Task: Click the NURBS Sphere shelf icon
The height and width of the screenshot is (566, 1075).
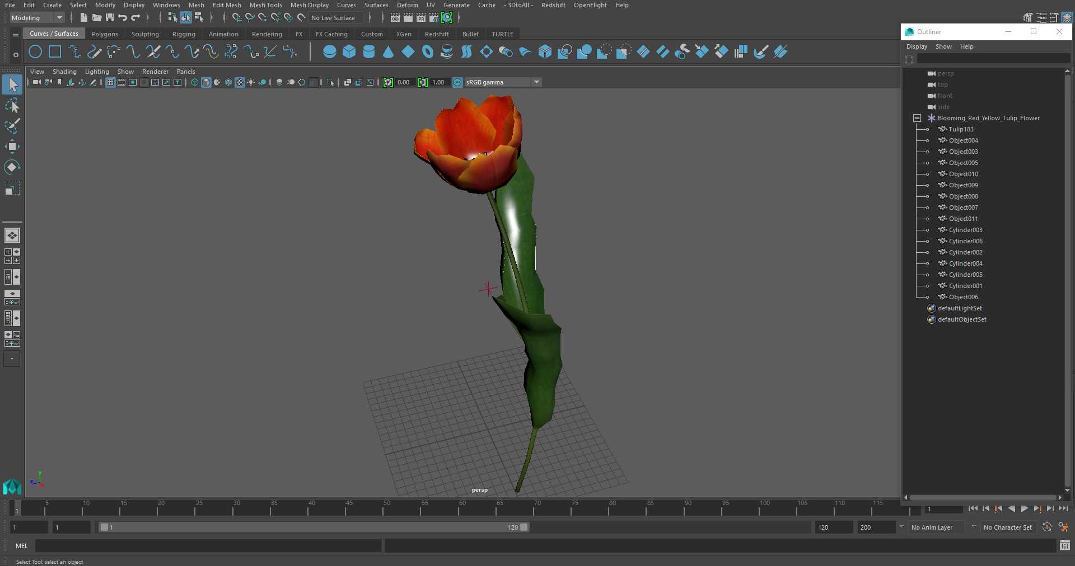Action: [330, 52]
